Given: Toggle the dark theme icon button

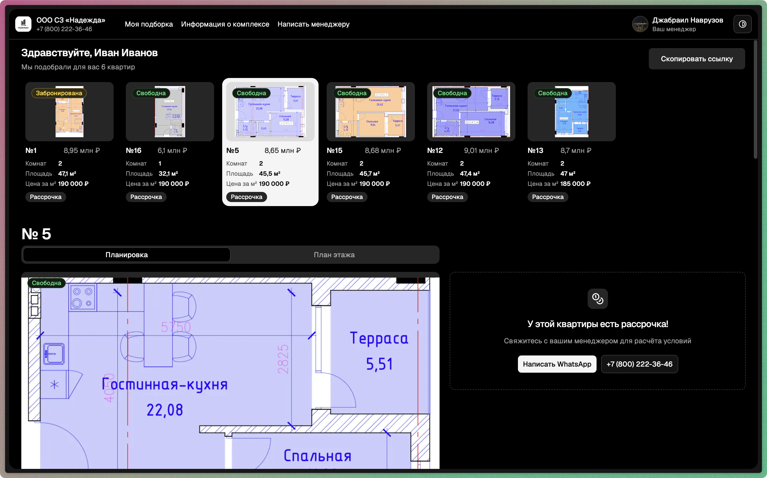Looking at the screenshot, I should pyautogui.click(x=742, y=24).
